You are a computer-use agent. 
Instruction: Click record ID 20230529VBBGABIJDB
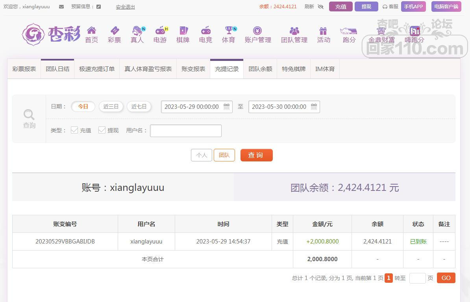65,242
